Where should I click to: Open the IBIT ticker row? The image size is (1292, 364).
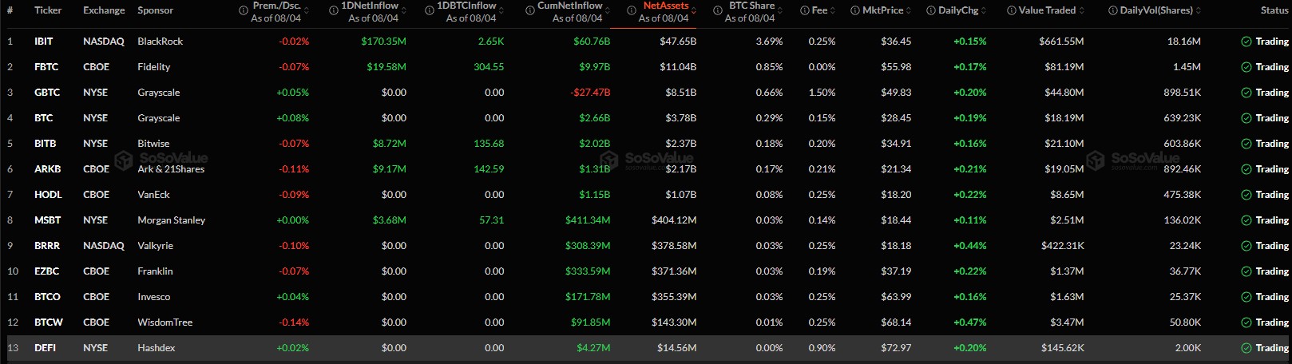coord(44,42)
